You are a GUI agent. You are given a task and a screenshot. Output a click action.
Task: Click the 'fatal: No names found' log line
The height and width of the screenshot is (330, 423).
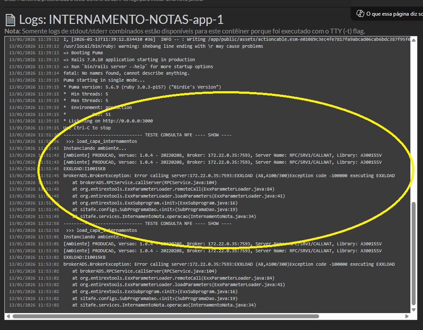126,73
